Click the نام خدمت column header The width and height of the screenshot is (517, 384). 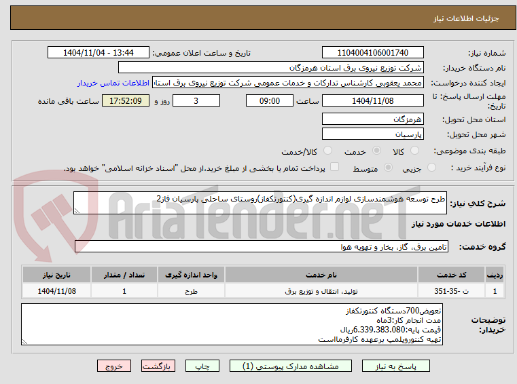pos(321,275)
